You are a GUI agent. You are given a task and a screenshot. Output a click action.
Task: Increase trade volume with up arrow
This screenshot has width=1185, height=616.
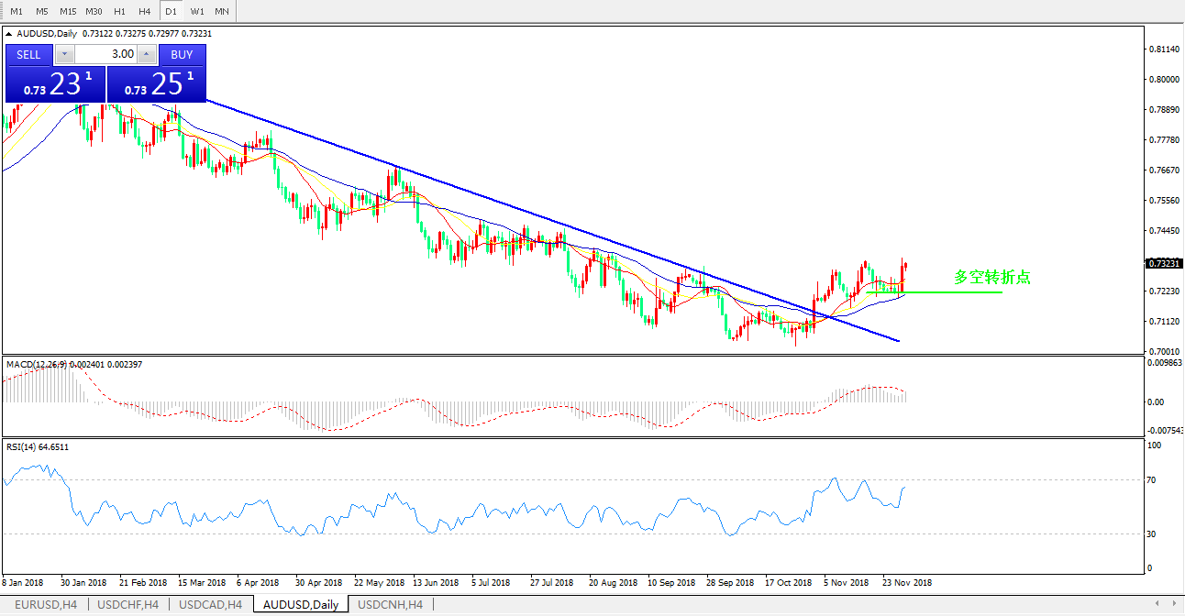pos(147,54)
